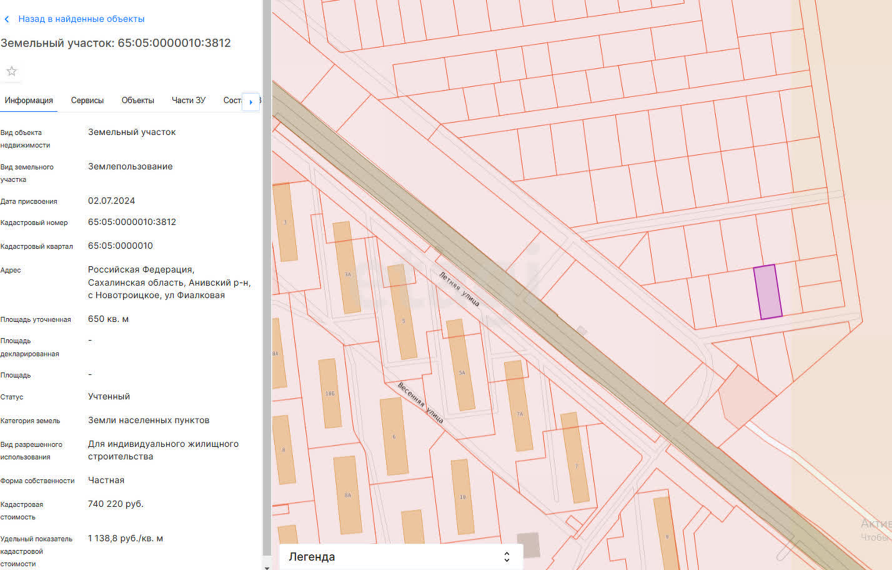Click the Весенняя улица street label
892x570 pixels.
420,403
